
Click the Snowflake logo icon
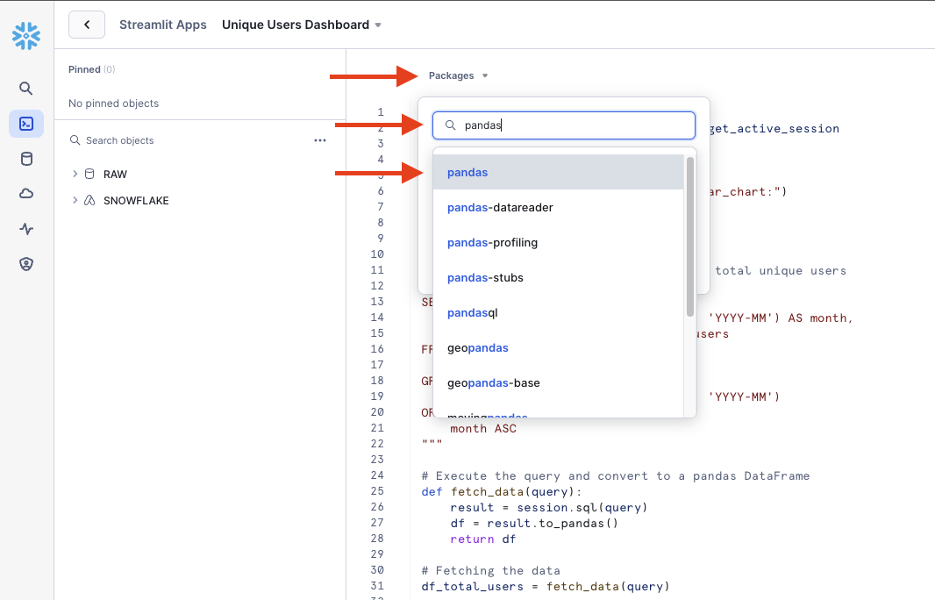click(26, 36)
